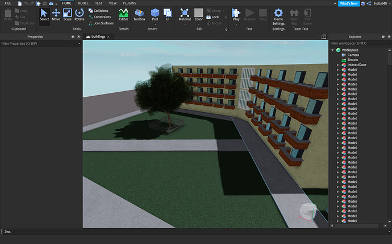Toggle Join Surfaces option

pos(101,23)
